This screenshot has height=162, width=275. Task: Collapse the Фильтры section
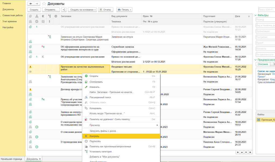pyautogui.click(x=255, y=15)
